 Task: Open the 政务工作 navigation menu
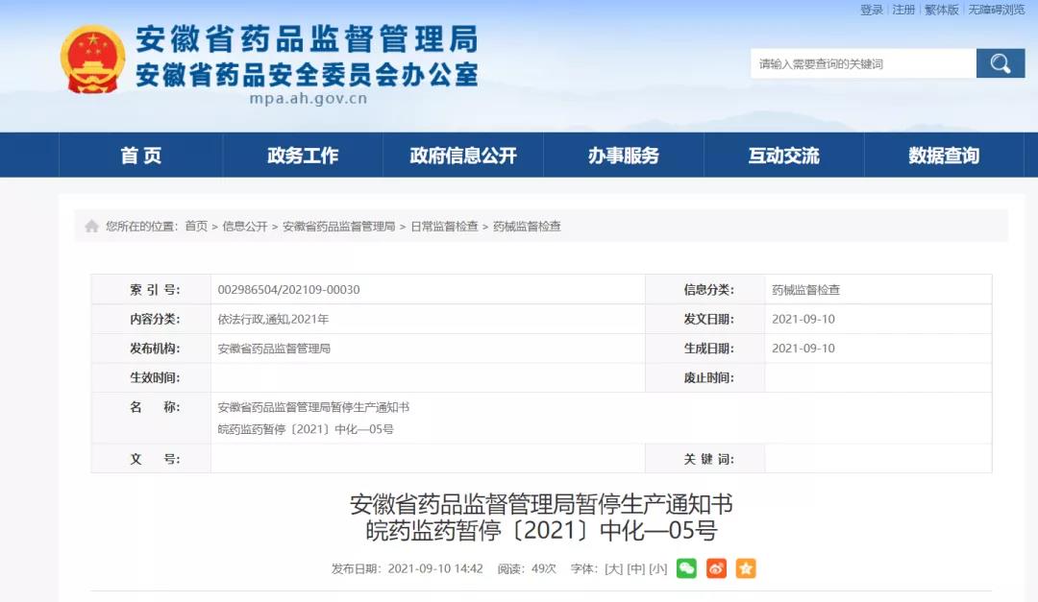[303, 156]
